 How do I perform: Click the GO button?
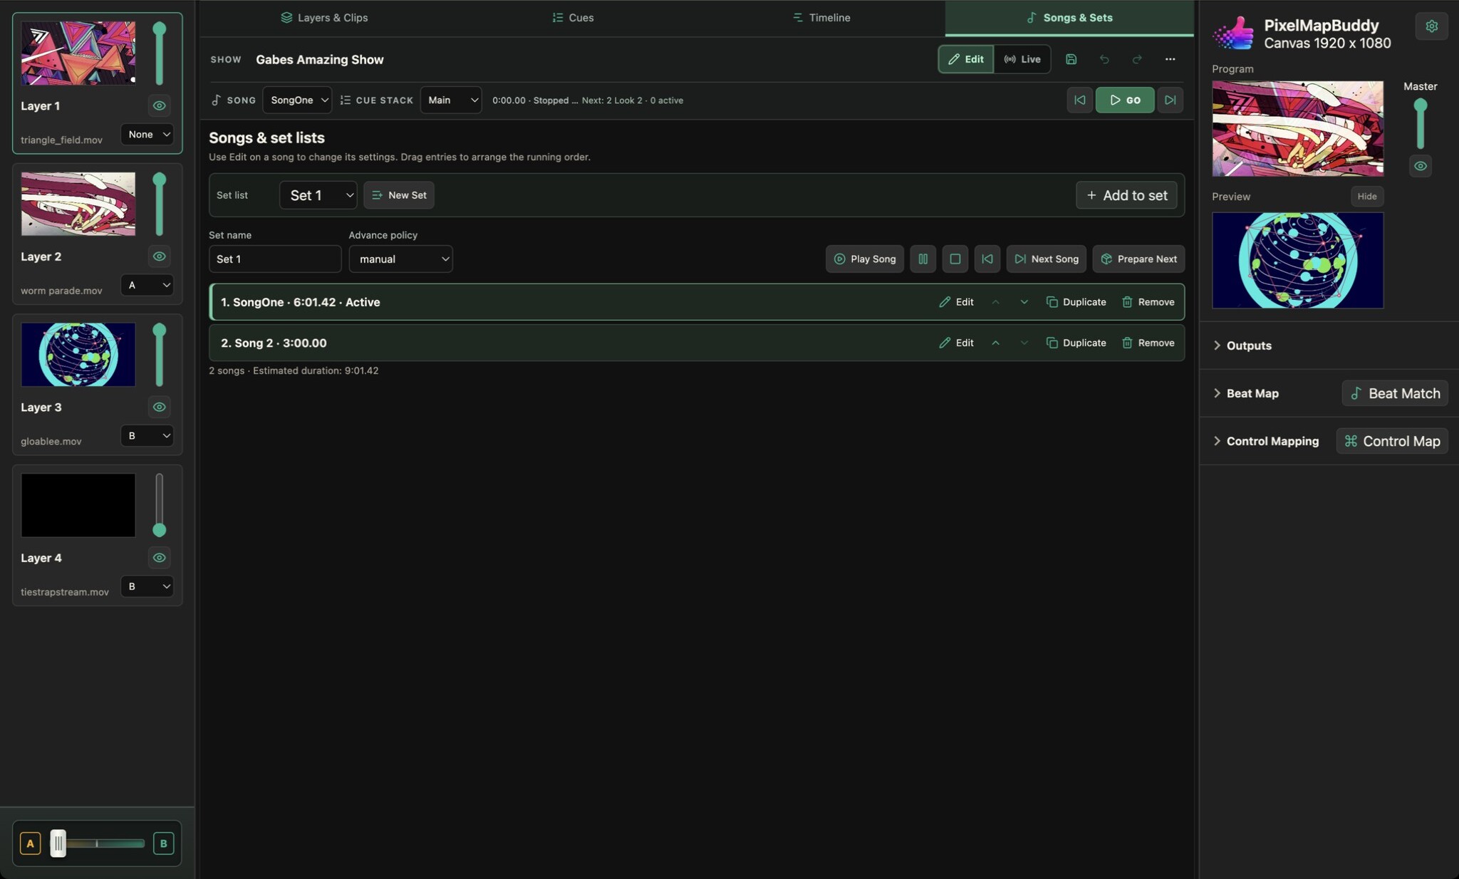tap(1125, 100)
